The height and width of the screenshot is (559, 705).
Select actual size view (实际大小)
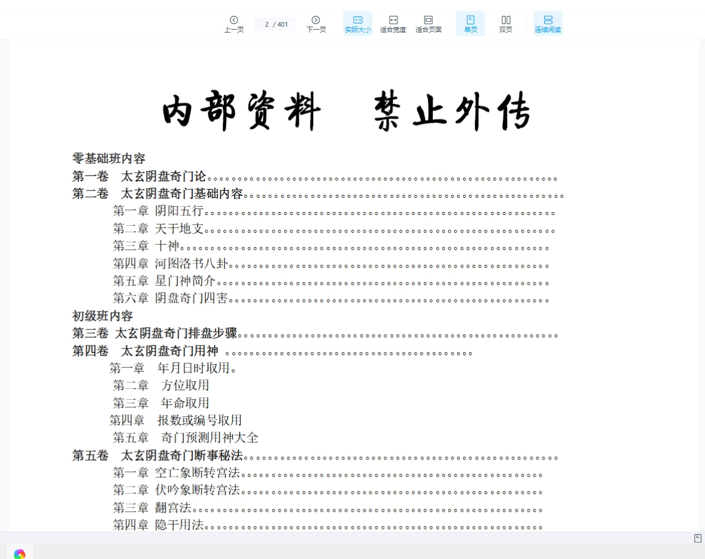point(358,24)
